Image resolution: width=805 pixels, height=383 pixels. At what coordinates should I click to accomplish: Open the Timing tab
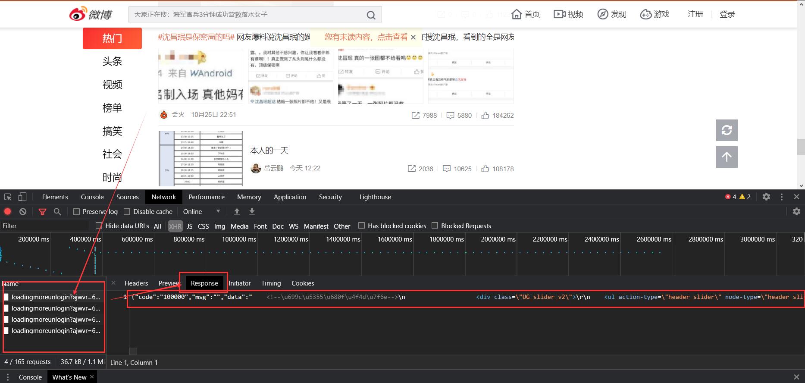pos(271,283)
